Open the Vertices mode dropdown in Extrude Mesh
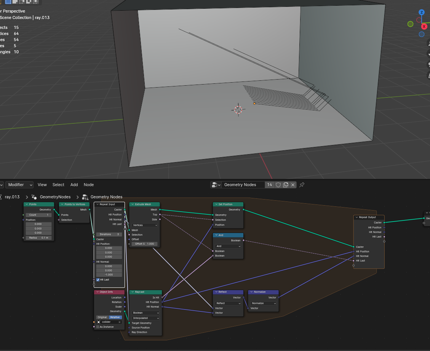 coord(144,225)
